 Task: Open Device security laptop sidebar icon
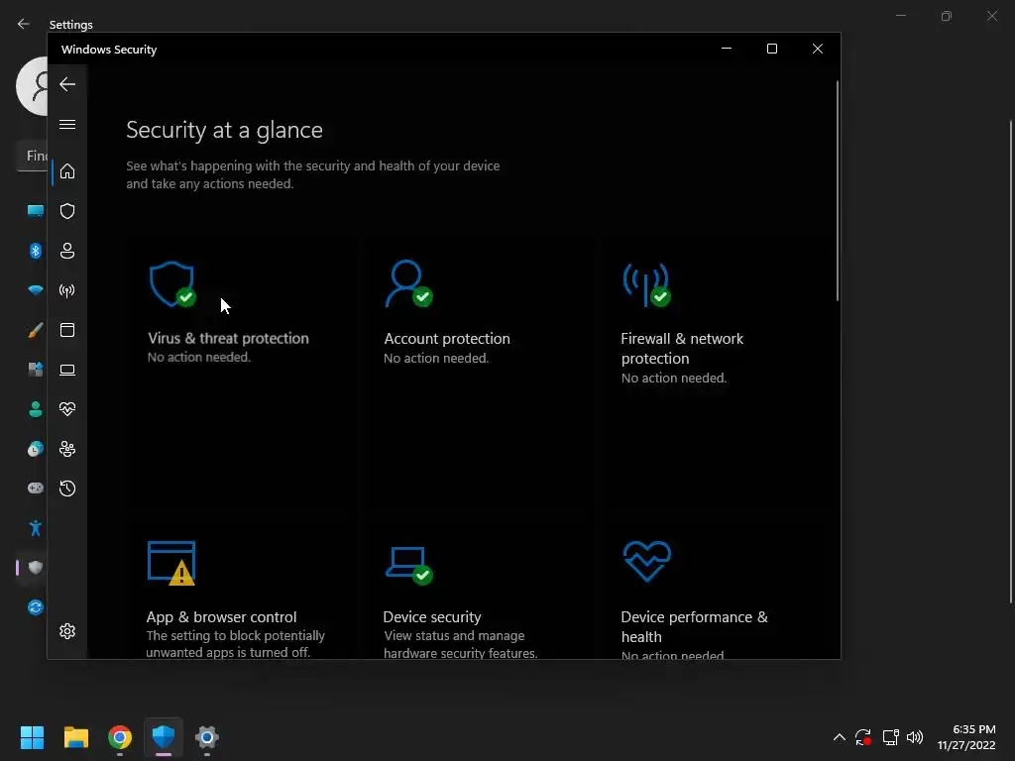click(x=67, y=370)
